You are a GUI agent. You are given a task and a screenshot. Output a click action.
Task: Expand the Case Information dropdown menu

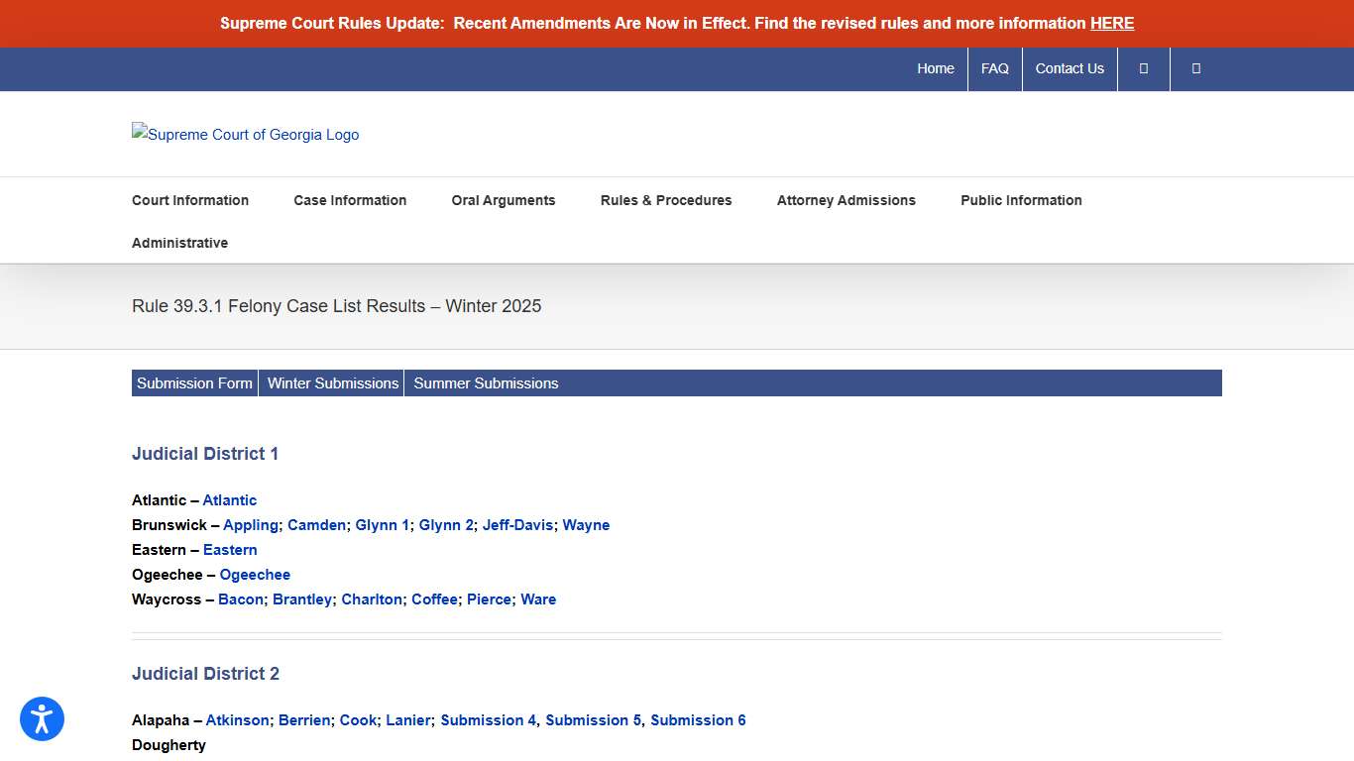point(350,200)
